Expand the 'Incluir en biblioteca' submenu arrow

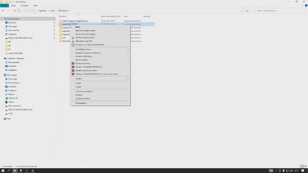tap(128, 56)
